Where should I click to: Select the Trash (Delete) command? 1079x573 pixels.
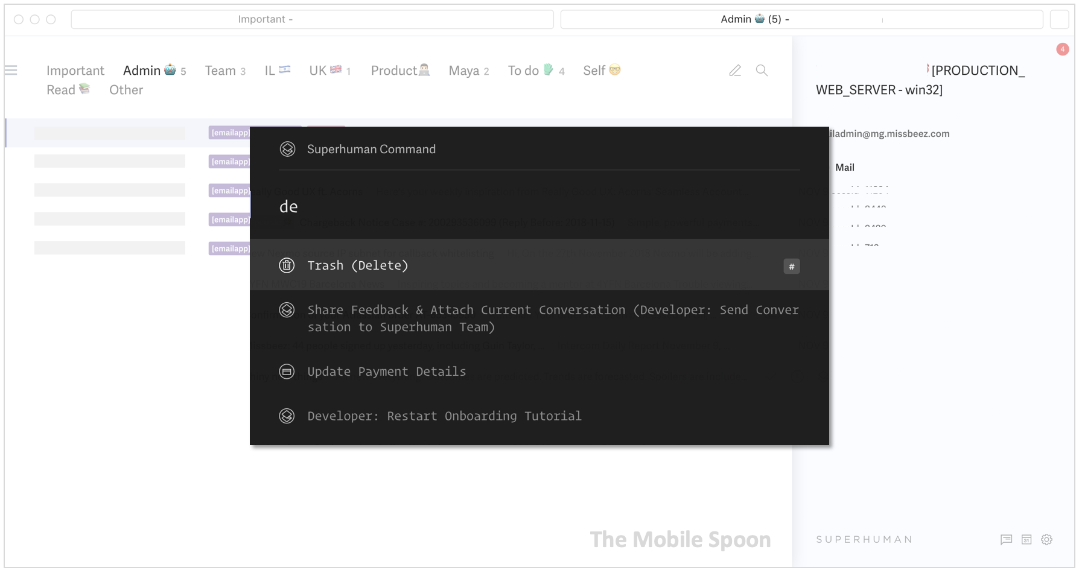(x=357, y=265)
